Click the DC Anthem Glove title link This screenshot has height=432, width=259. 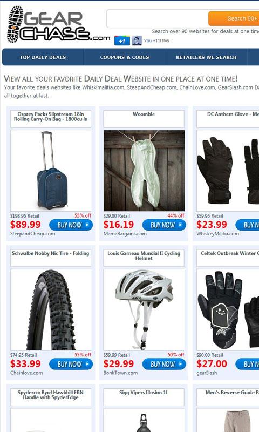(x=233, y=114)
